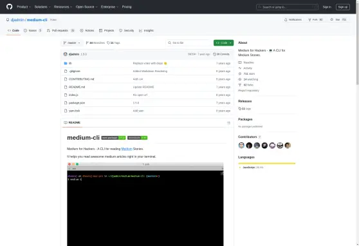Click the Go to file search field
This screenshot has height=246, width=359.
click(x=189, y=43)
